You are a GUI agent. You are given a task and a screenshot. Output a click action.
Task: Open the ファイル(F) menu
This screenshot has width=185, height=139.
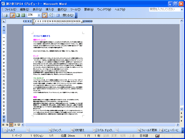click(10, 10)
